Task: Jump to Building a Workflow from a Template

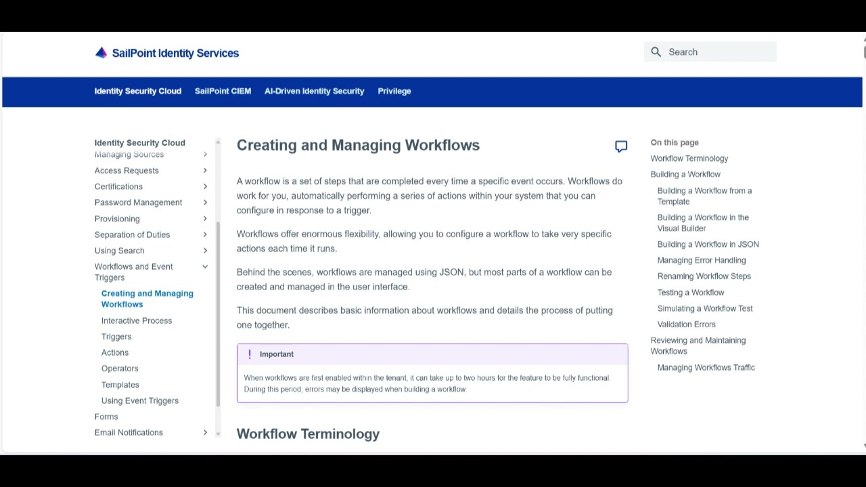Action: 704,196
